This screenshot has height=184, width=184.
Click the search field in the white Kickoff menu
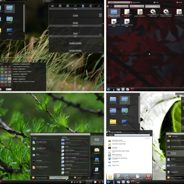132,135
